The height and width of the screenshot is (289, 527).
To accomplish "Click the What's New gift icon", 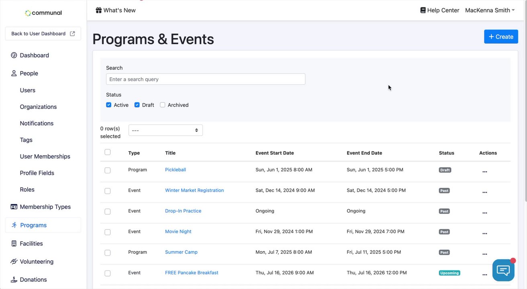I will tap(99, 10).
